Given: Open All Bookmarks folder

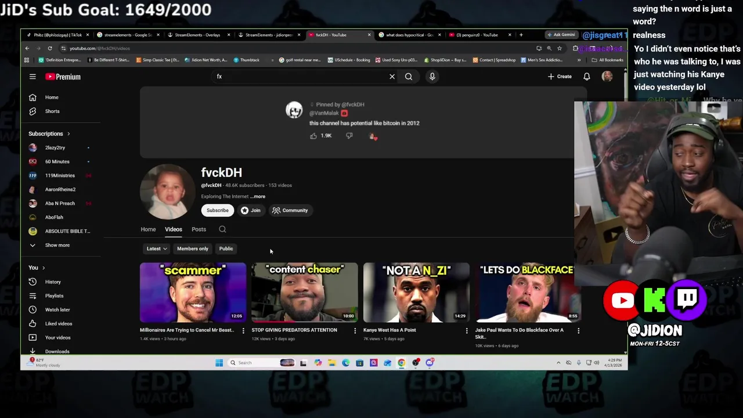Looking at the screenshot, I should (x=608, y=60).
